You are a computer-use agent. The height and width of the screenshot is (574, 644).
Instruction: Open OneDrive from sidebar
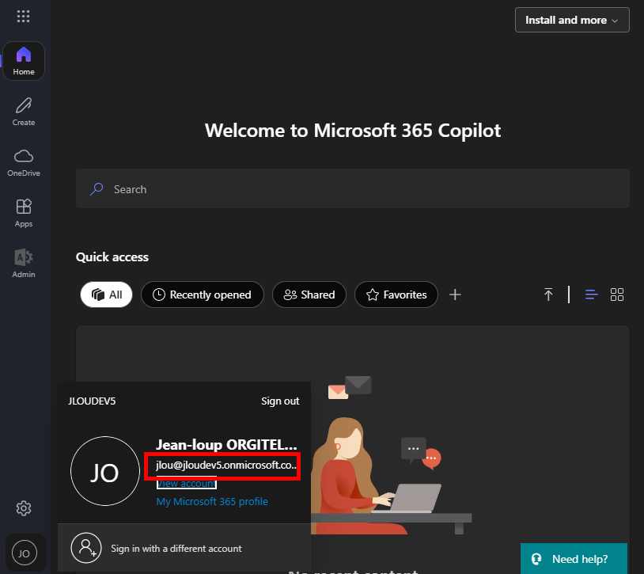coord(24,162)
